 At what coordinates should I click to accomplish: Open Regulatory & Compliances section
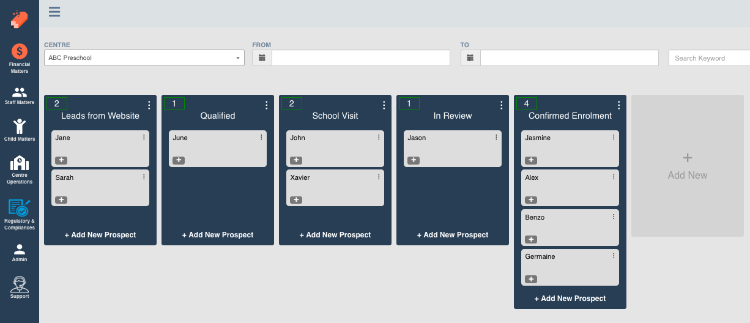click(x=20, y=214)
